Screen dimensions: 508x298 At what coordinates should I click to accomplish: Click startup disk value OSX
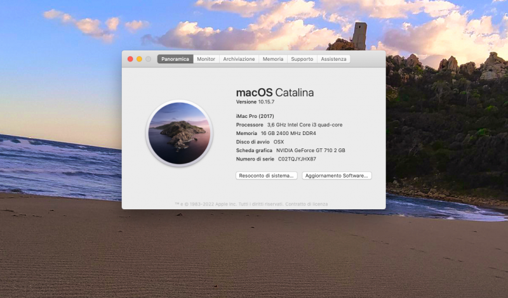click(279, 142)
